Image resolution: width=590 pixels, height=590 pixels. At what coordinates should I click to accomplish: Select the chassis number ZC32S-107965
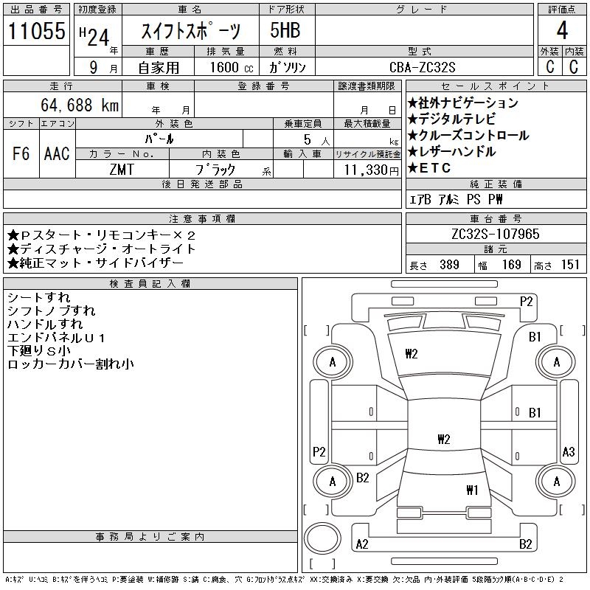[495, 234]
